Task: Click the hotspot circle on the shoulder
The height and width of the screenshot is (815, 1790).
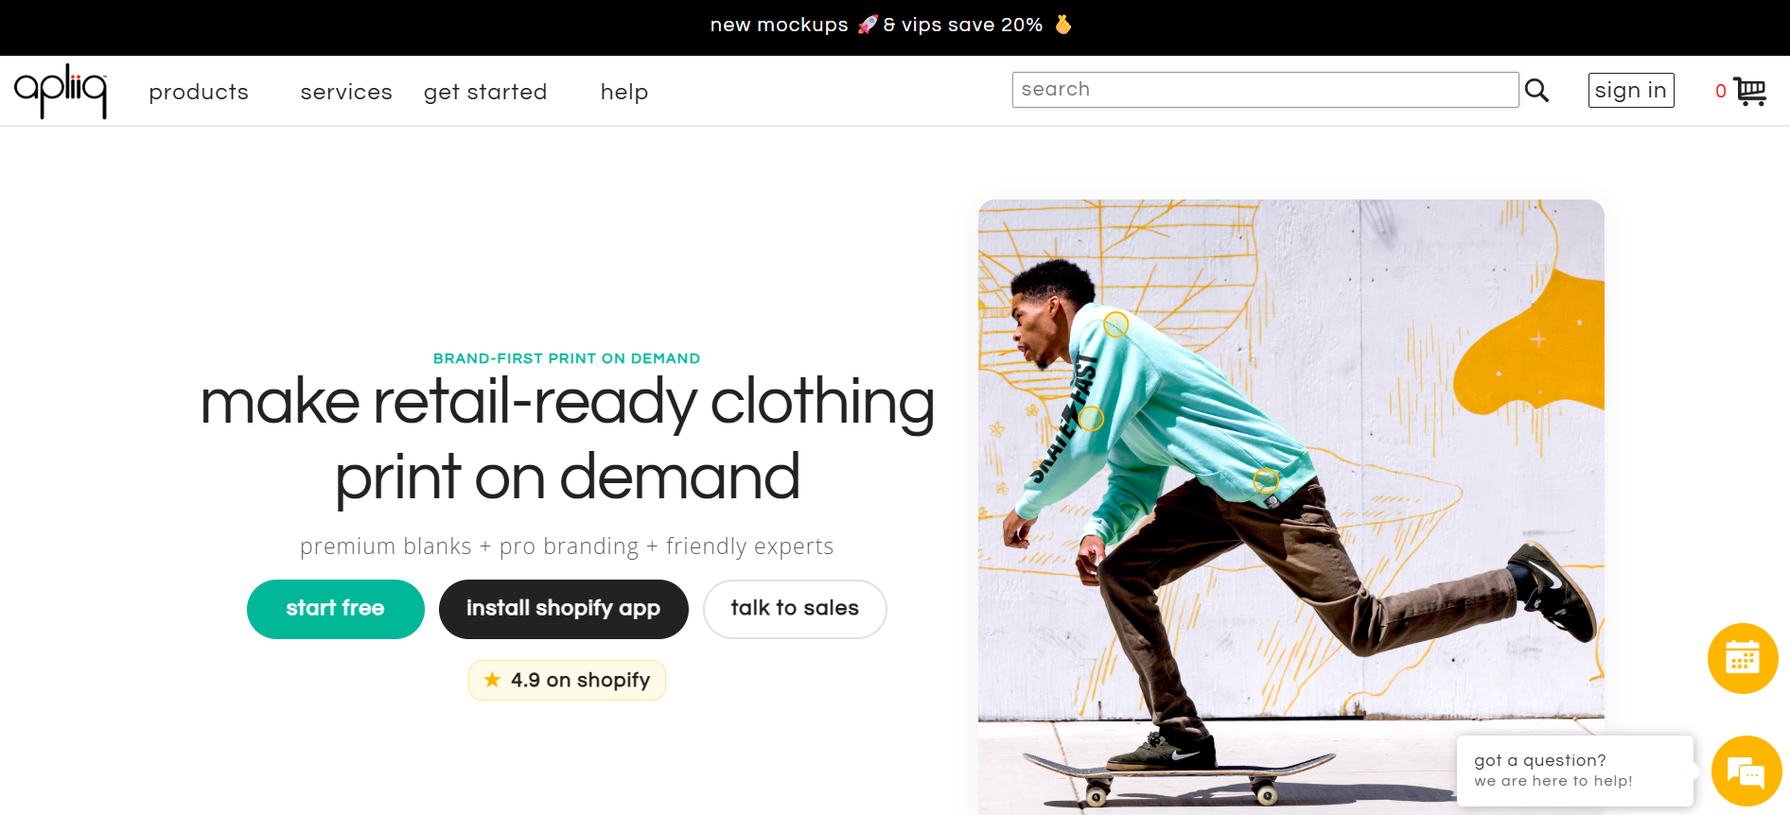Action: [x=1116, y=325]
